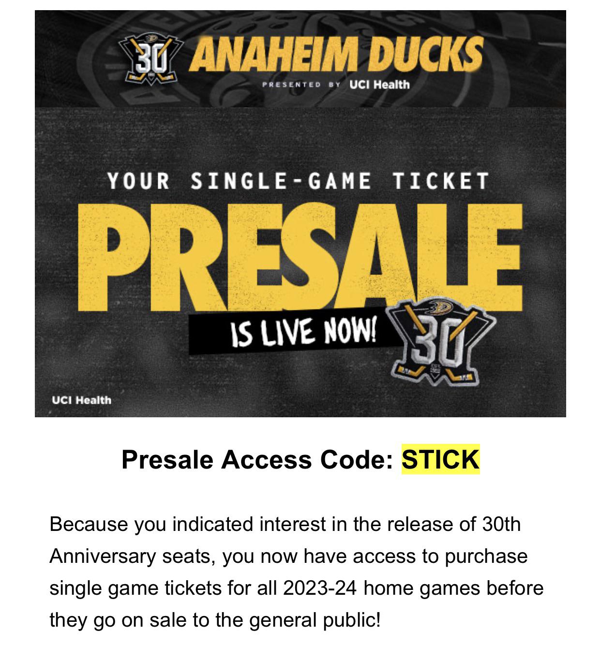Click the 'YOUR SINGLE-GAME TICKET' headline
Image resolution: width=601 pixels, height=646 pixels.
click(x=298, y=181)
